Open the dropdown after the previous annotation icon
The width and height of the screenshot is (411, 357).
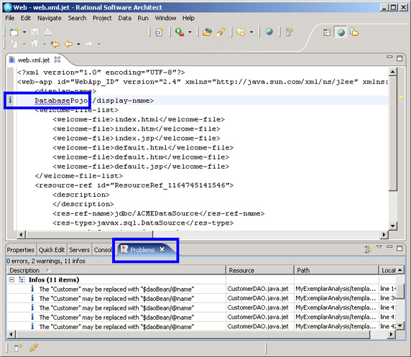[x=45, y=44]
